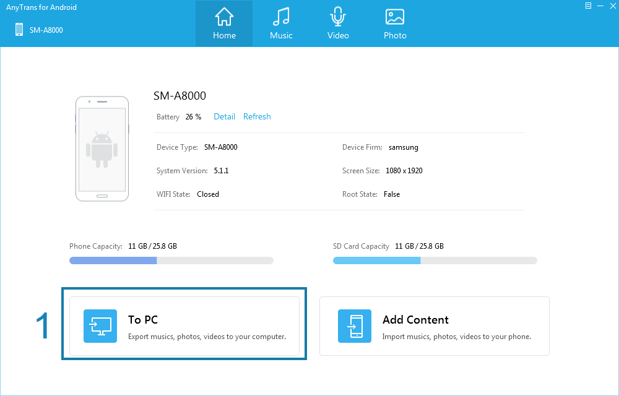
Task: Select the Device Firm samsung value
Action: click(x=403, y=147)
